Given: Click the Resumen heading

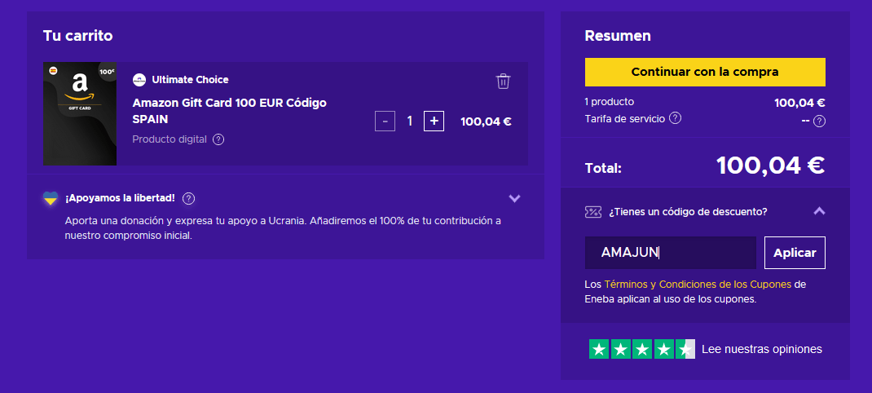Looking at the screenshot, I should [617, 36].
